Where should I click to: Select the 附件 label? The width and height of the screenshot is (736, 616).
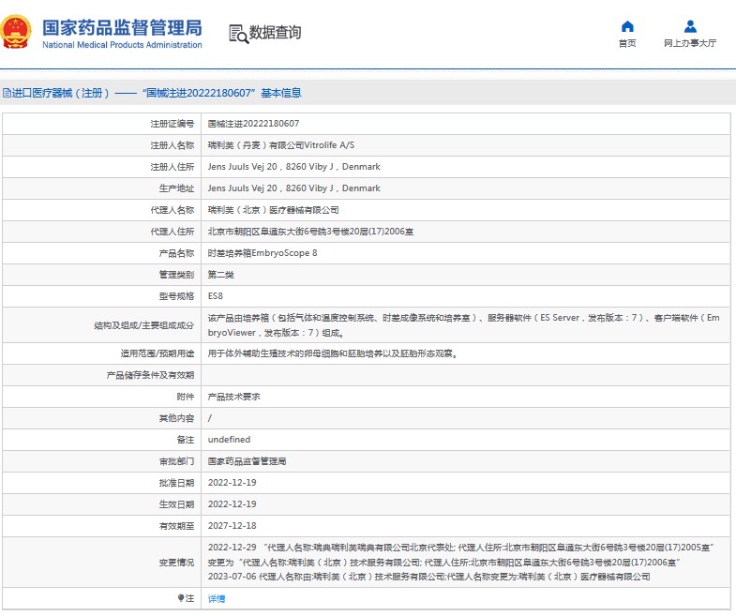pyautogui.click(x=186, y=397)
